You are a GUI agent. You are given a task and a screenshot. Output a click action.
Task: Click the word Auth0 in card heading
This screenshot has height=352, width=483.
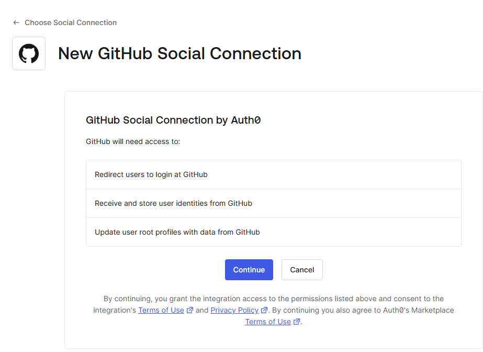(x=246, y=120)
